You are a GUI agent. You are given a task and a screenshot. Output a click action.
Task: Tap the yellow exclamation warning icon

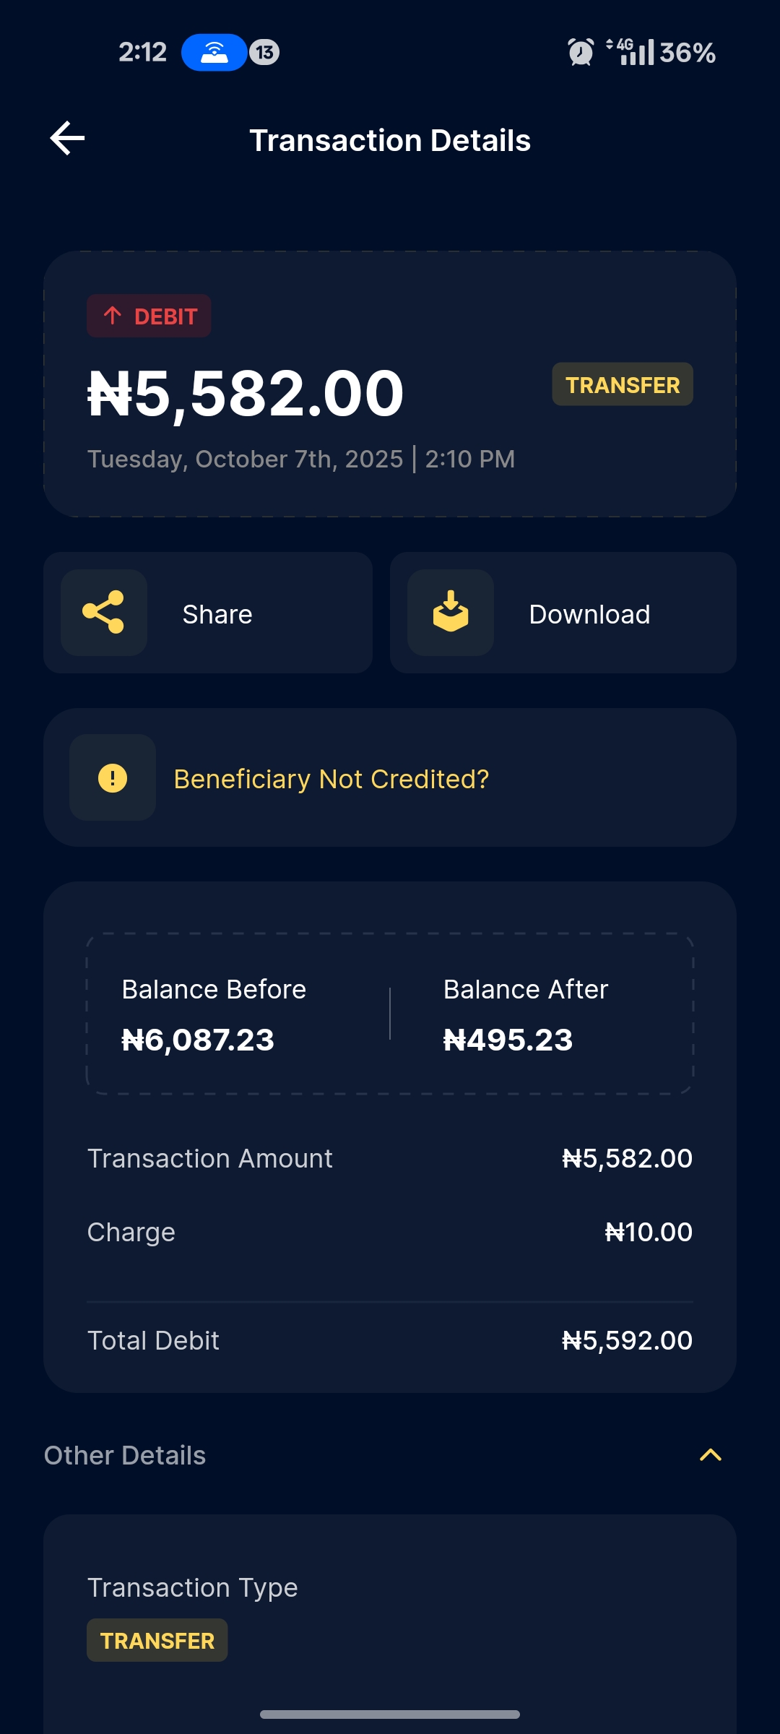[113, 778]
